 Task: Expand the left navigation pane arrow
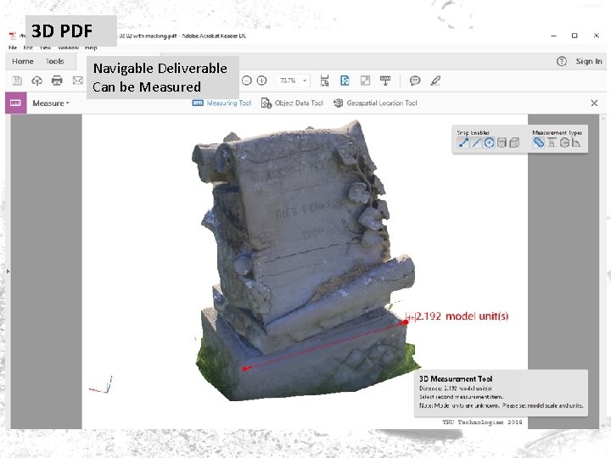(x=8, y=271)
